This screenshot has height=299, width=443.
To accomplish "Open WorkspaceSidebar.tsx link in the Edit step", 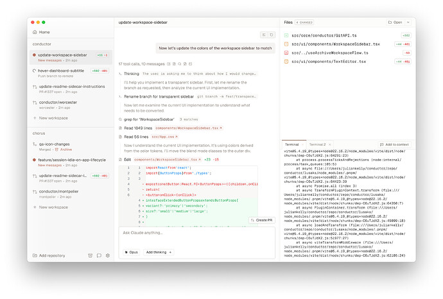I will [x=168, y=160].
